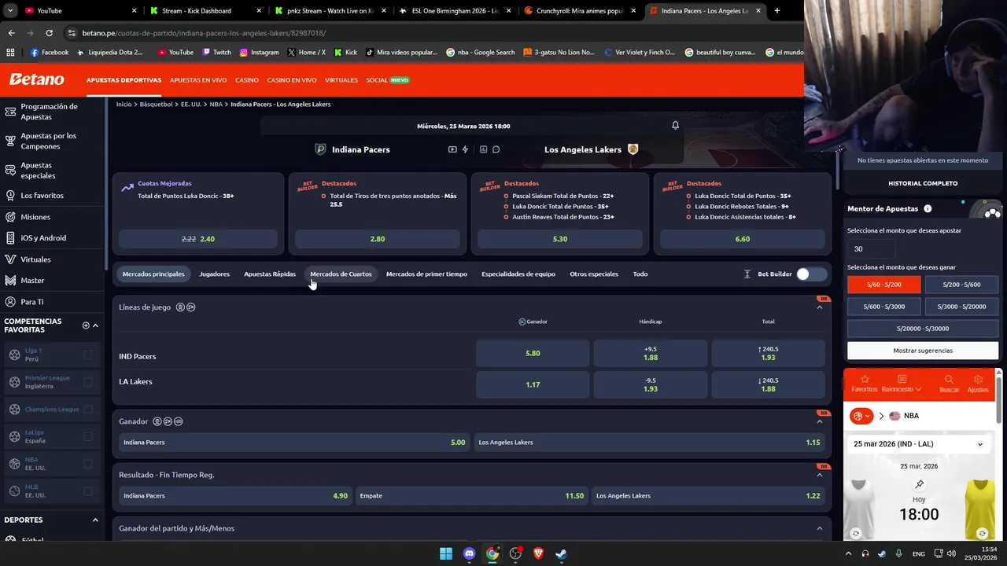
Task: Open Ajustes gear in the match widget
Action: pyautogui.click(x=978, y=384)
